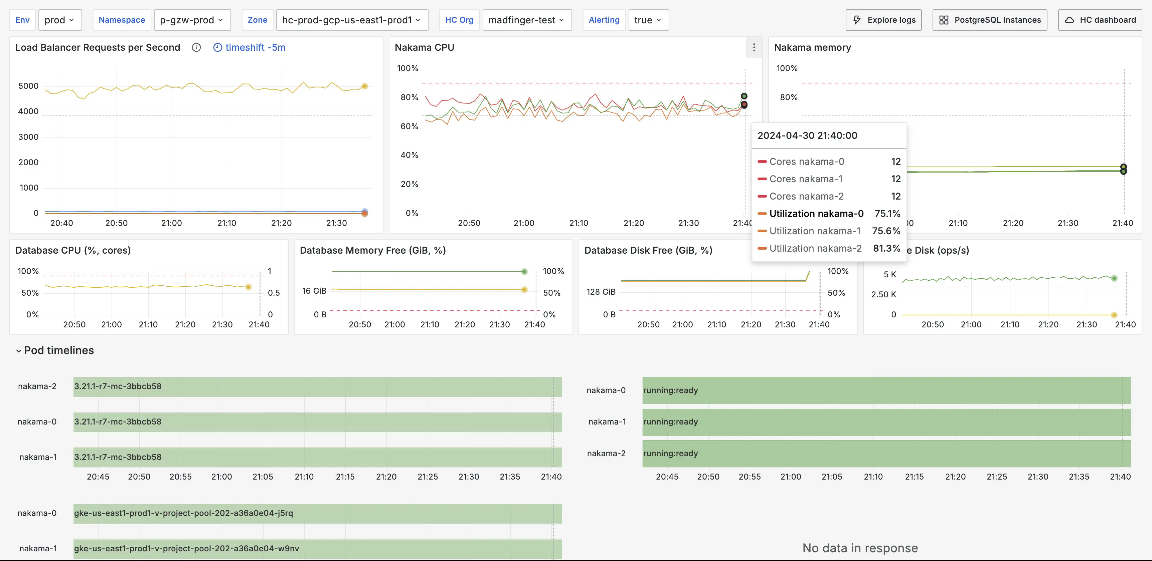This screenshot has width=1152, height=561.
Task: Click the Alerting variable label
Action: [604, 20]
